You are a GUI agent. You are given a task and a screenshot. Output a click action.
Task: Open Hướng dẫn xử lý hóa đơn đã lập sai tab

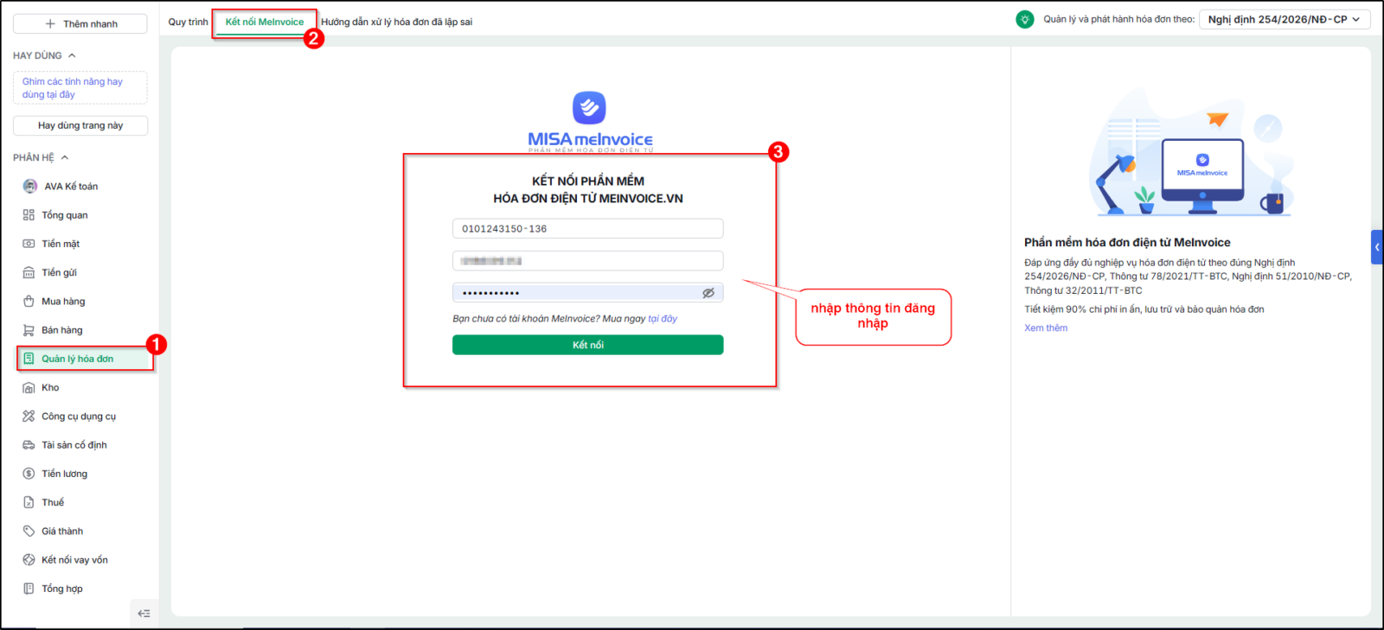[396, 22]
